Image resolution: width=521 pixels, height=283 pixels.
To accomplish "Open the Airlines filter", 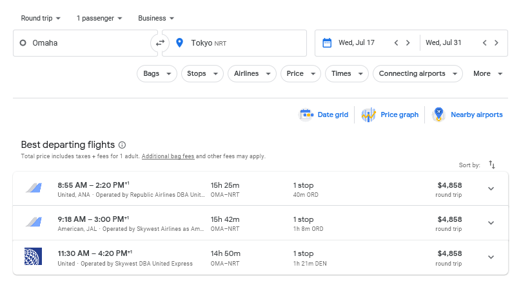I will tap(252, 73).
